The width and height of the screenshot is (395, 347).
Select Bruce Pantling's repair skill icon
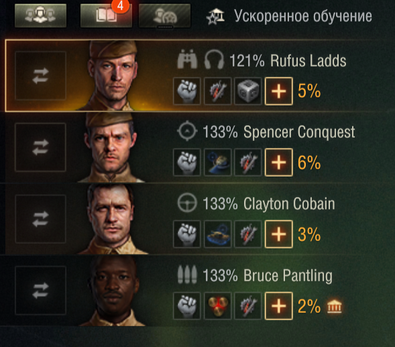[248, 306]
